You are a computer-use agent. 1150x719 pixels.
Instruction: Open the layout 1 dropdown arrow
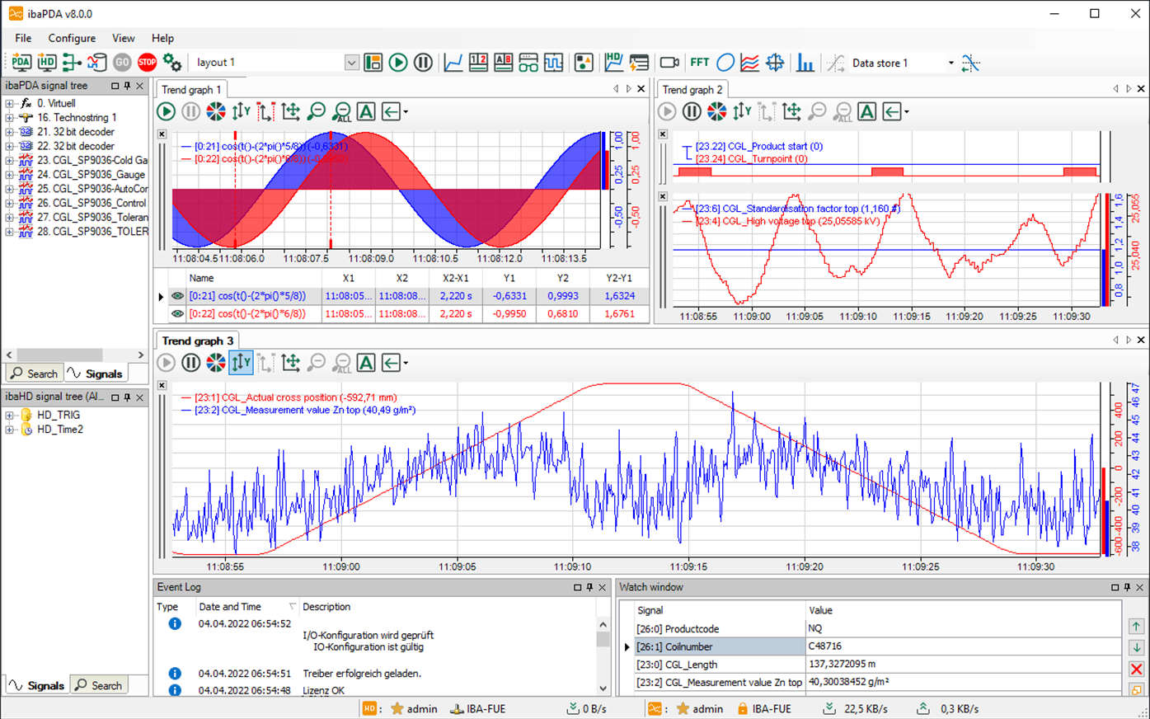coord(351,63)
